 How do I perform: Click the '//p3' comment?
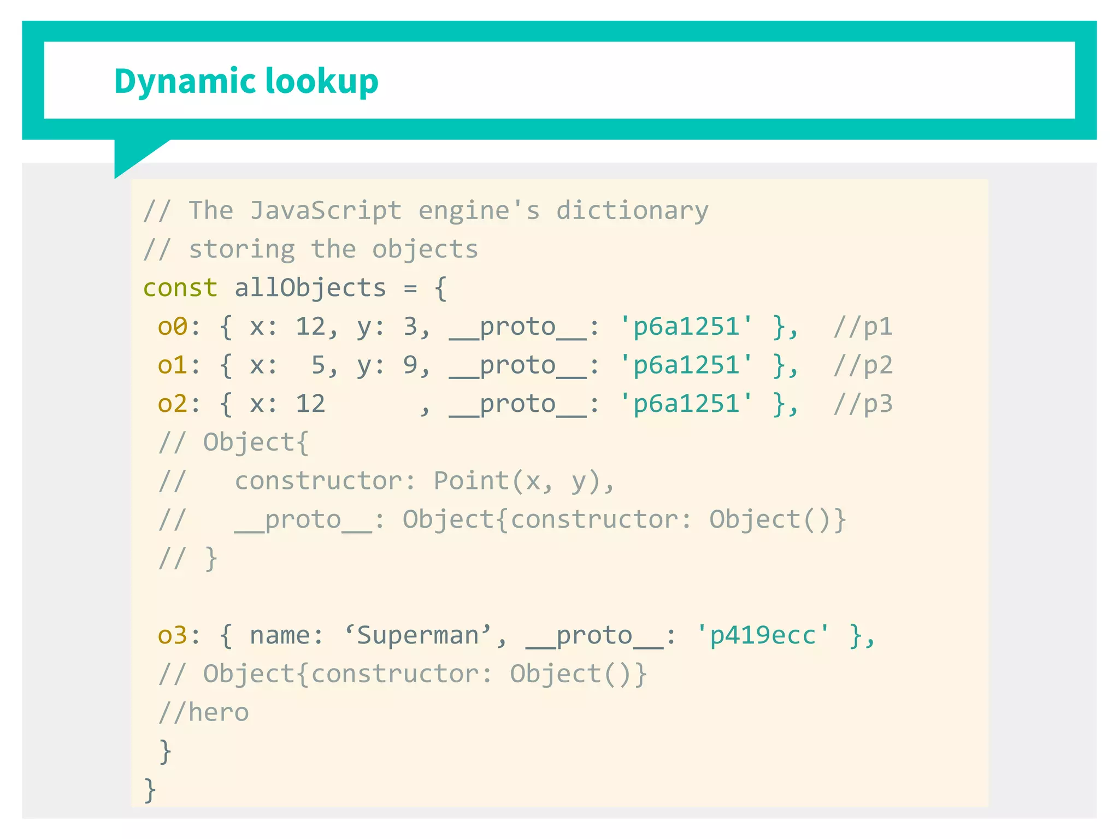point(863,404)
